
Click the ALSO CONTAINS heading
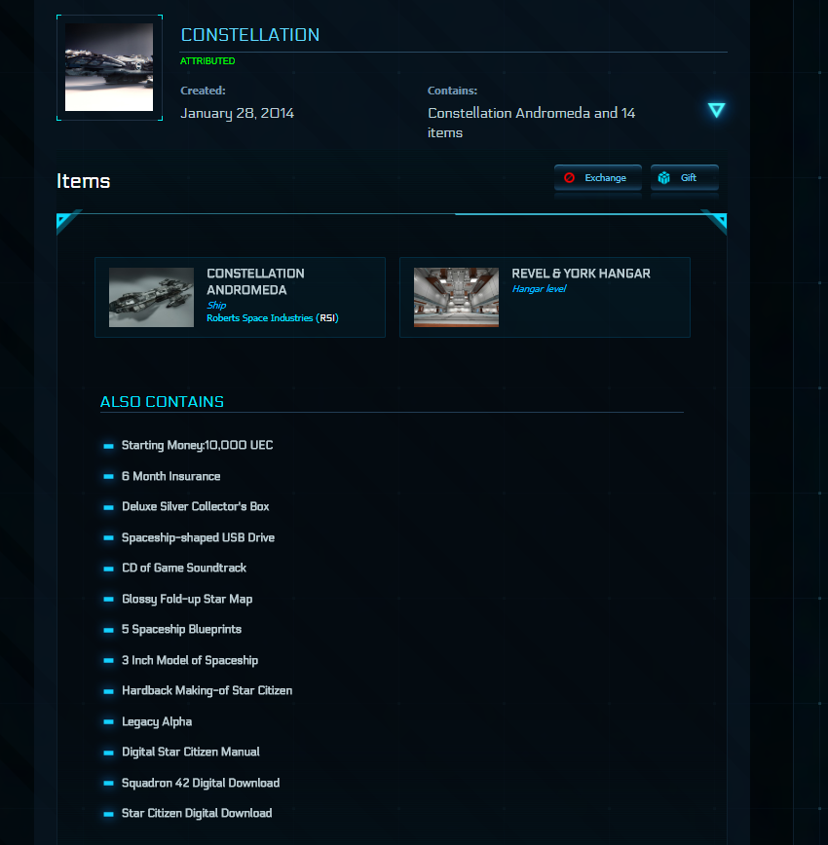pyautogui.click(x=162, y=402)
